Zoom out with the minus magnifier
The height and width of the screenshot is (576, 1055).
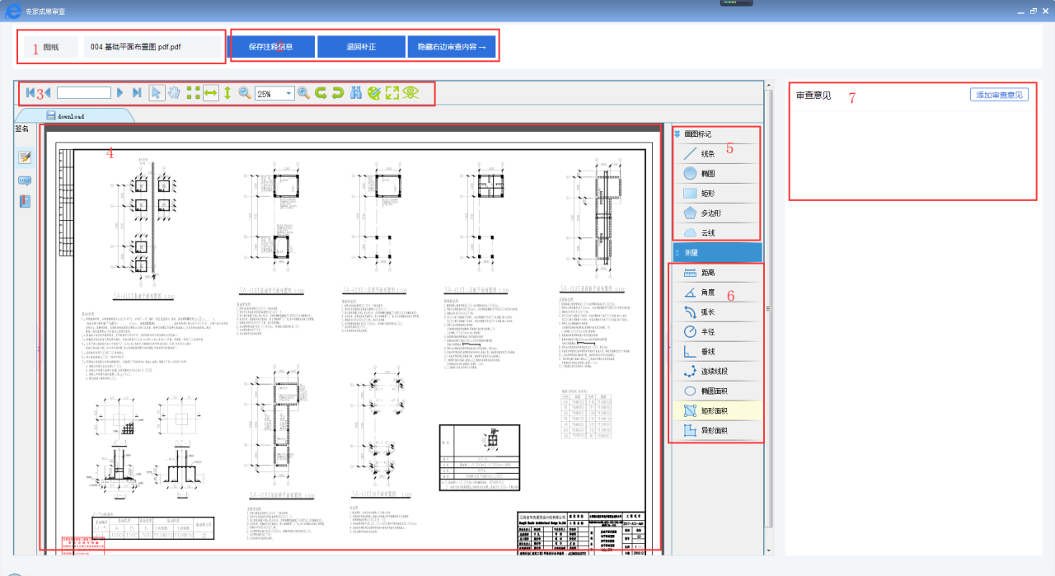[245, 93]
